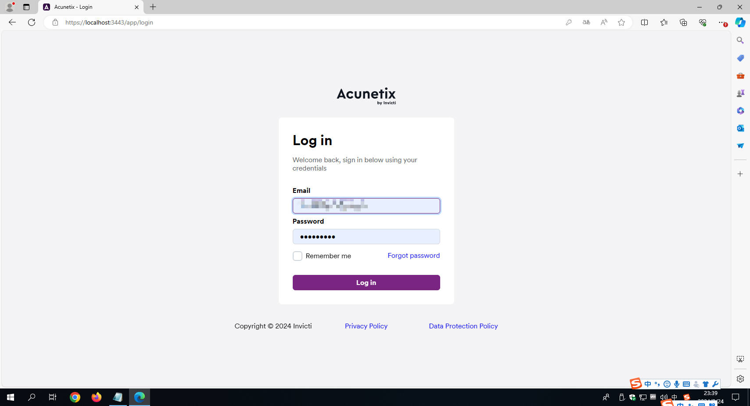Open the tab actions menu icon

pos(26,7)
